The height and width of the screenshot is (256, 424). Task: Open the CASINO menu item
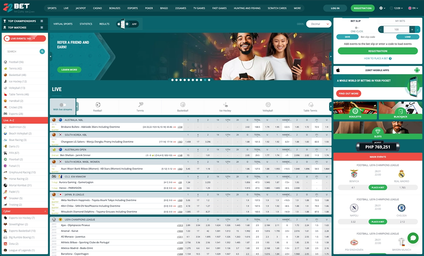tap(98, 8)
